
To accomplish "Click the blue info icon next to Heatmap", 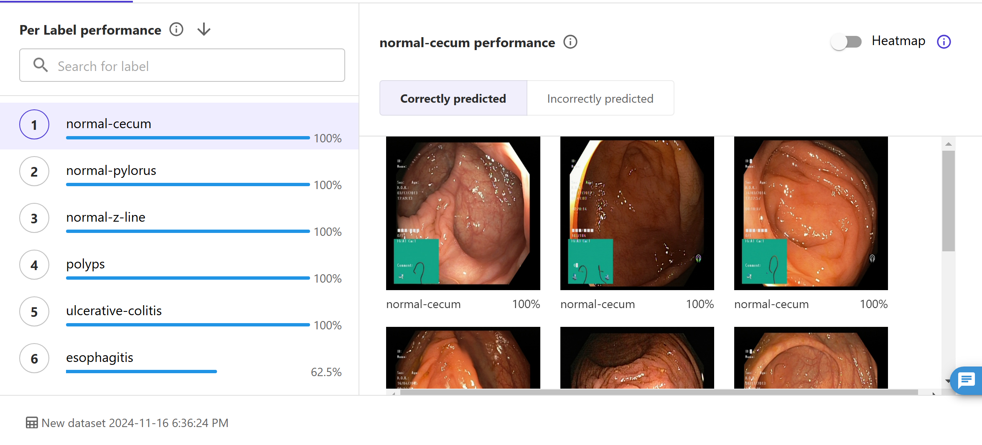I will 944,42.
